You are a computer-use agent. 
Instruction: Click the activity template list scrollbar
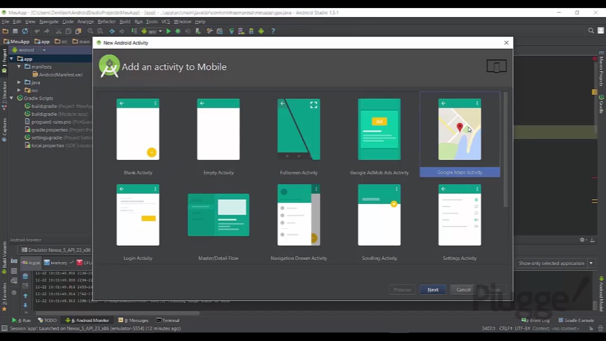506,149
